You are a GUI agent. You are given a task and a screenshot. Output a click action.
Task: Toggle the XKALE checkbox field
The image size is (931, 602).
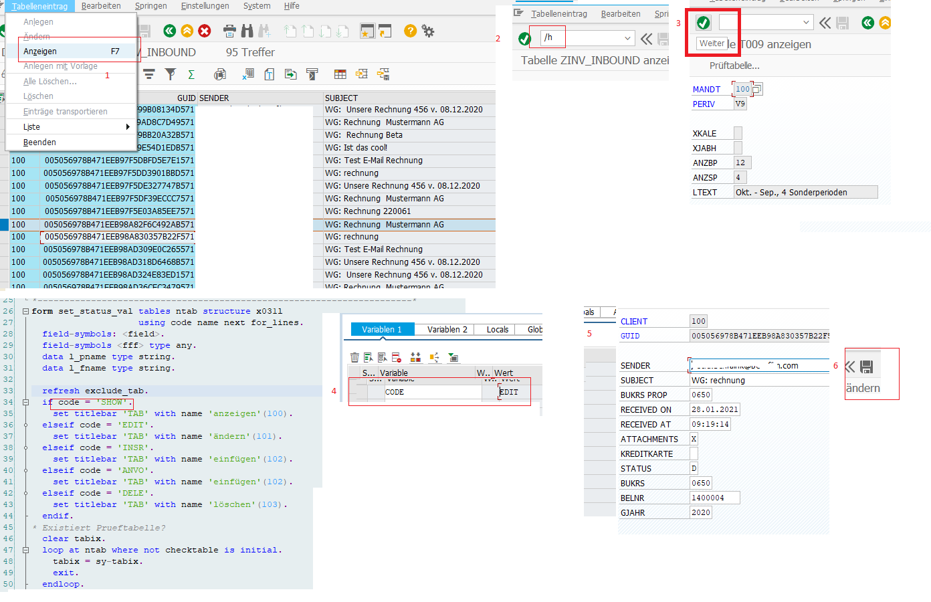pos(738,133)
